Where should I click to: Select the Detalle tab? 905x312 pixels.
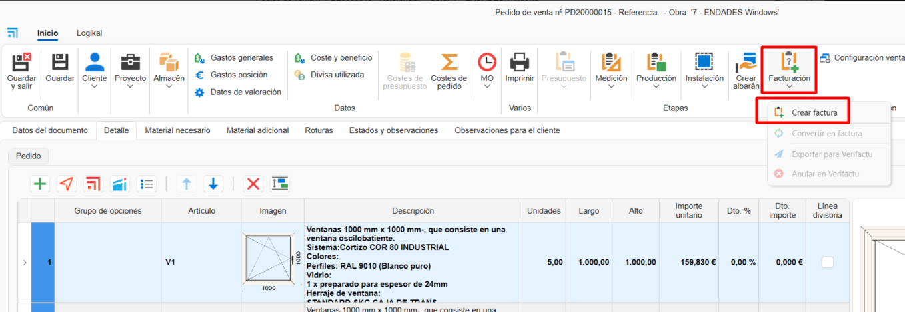click(x=117, y=130)
